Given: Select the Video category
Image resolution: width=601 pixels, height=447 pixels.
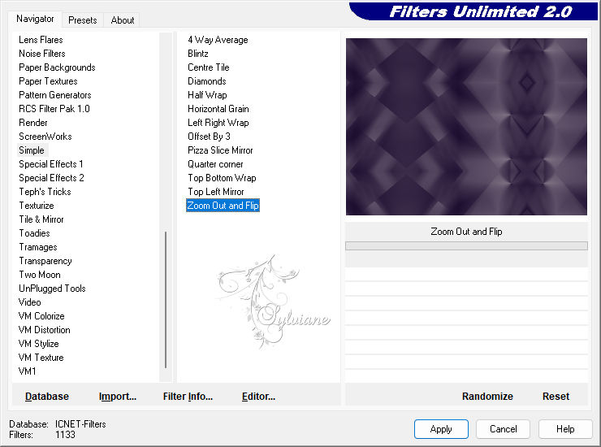Looking at the screenshot, I should (x=29, y=302).
